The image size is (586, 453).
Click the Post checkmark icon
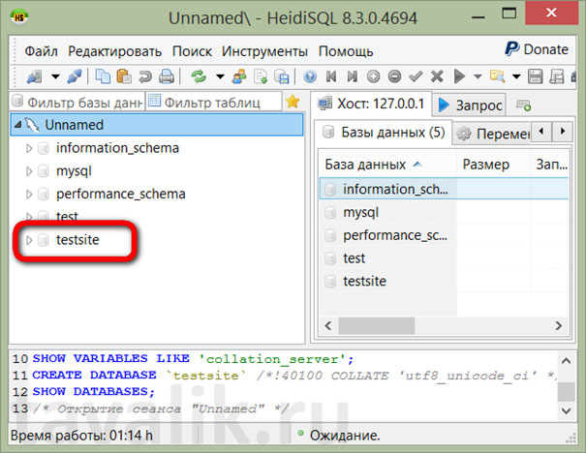pos(416,76)
